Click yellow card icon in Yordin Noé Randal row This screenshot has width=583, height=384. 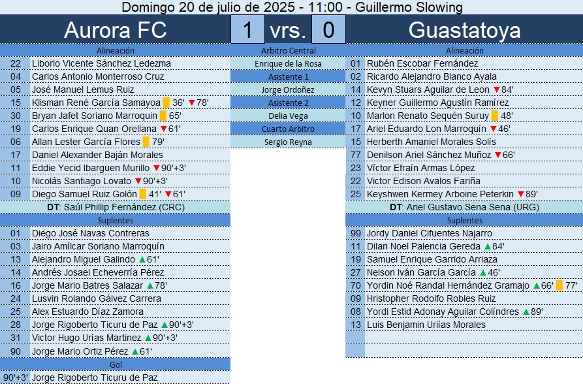coord(559,285)
